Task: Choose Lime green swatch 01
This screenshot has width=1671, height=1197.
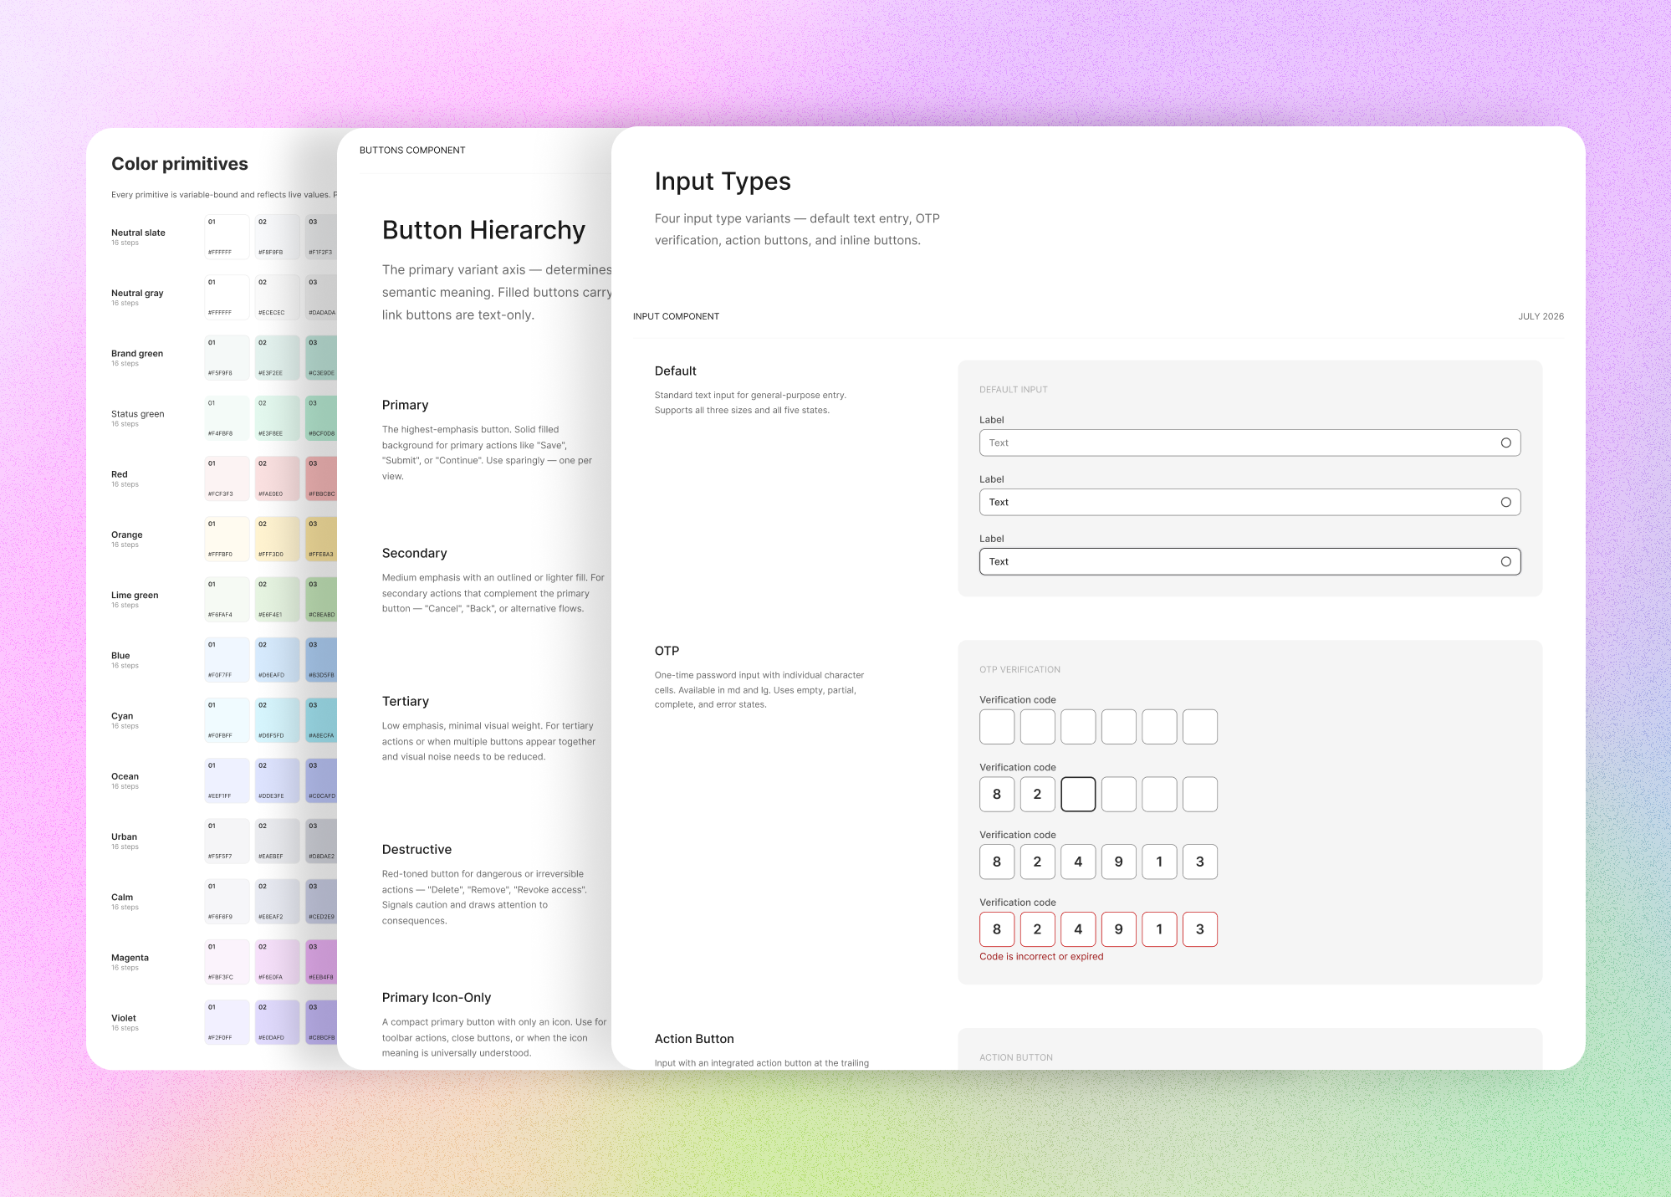Action: [x=227, y=599]
